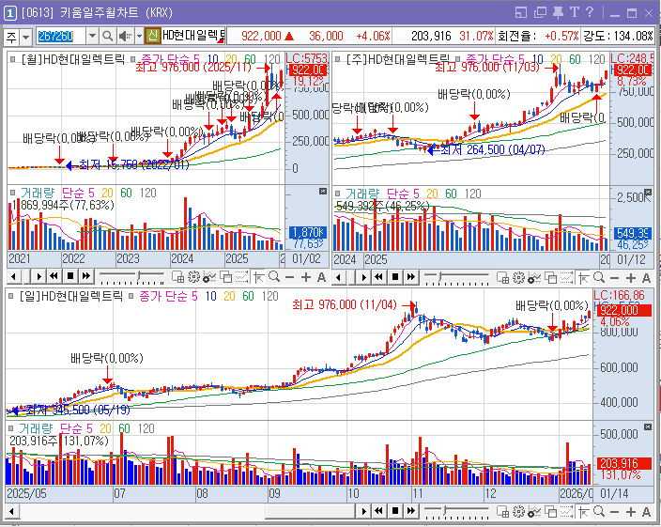Image resolution: width=661 pixels, height=527 pixels.
Task: Click the speaker sound alert icon
Action: 124,37
